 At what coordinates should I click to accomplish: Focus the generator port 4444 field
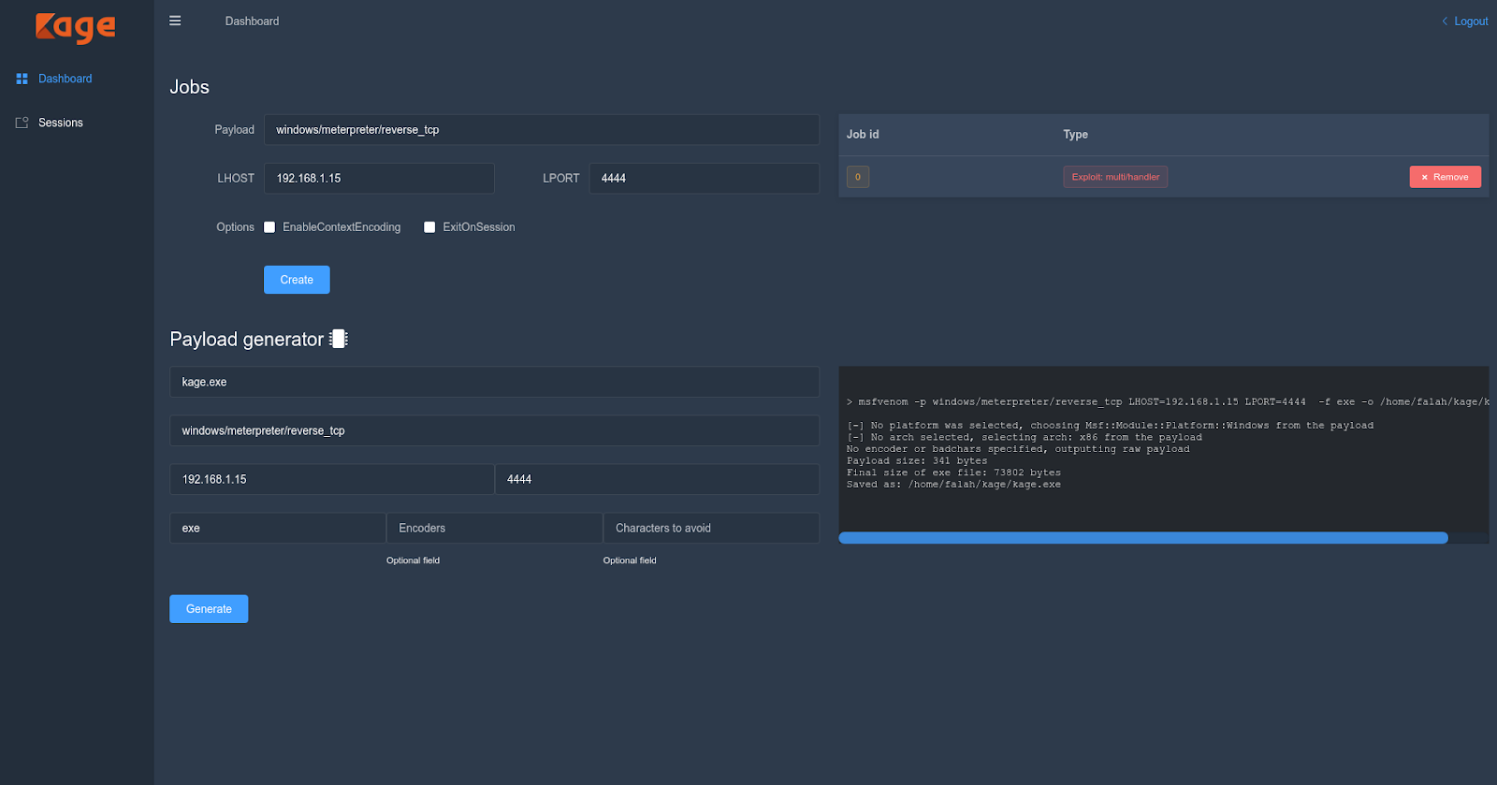point(657,479)
